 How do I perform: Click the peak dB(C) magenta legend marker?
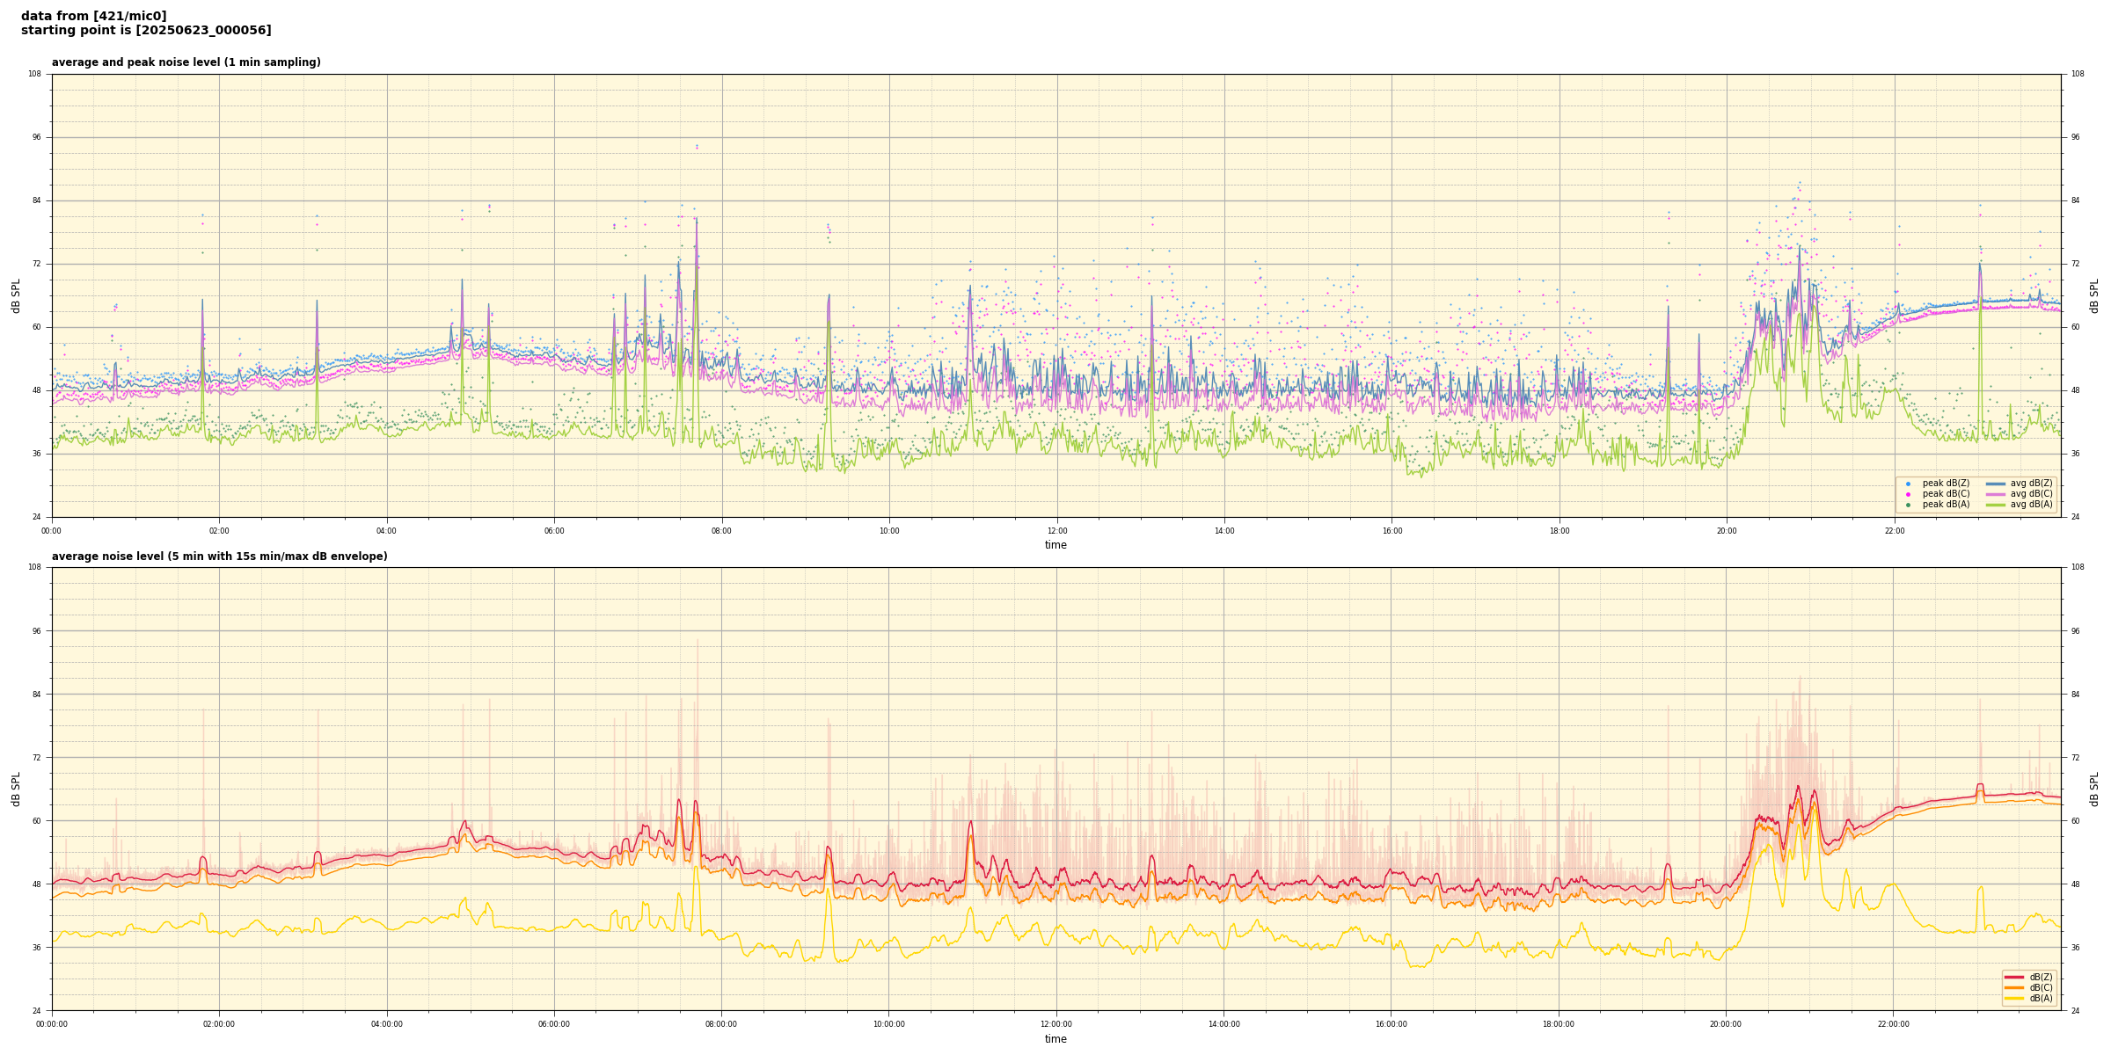pos(1908,494)
